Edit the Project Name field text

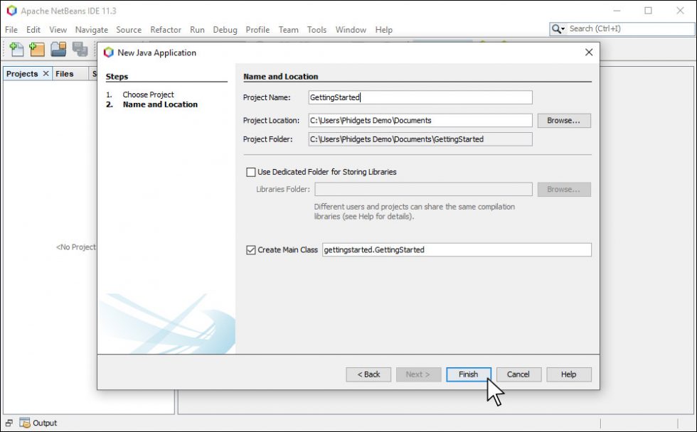click(420, 97)
